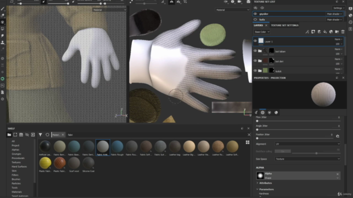Screen dimensions: 353x198
Task: Open the Alignment UV dropdown
Action: tap(308, 144)
